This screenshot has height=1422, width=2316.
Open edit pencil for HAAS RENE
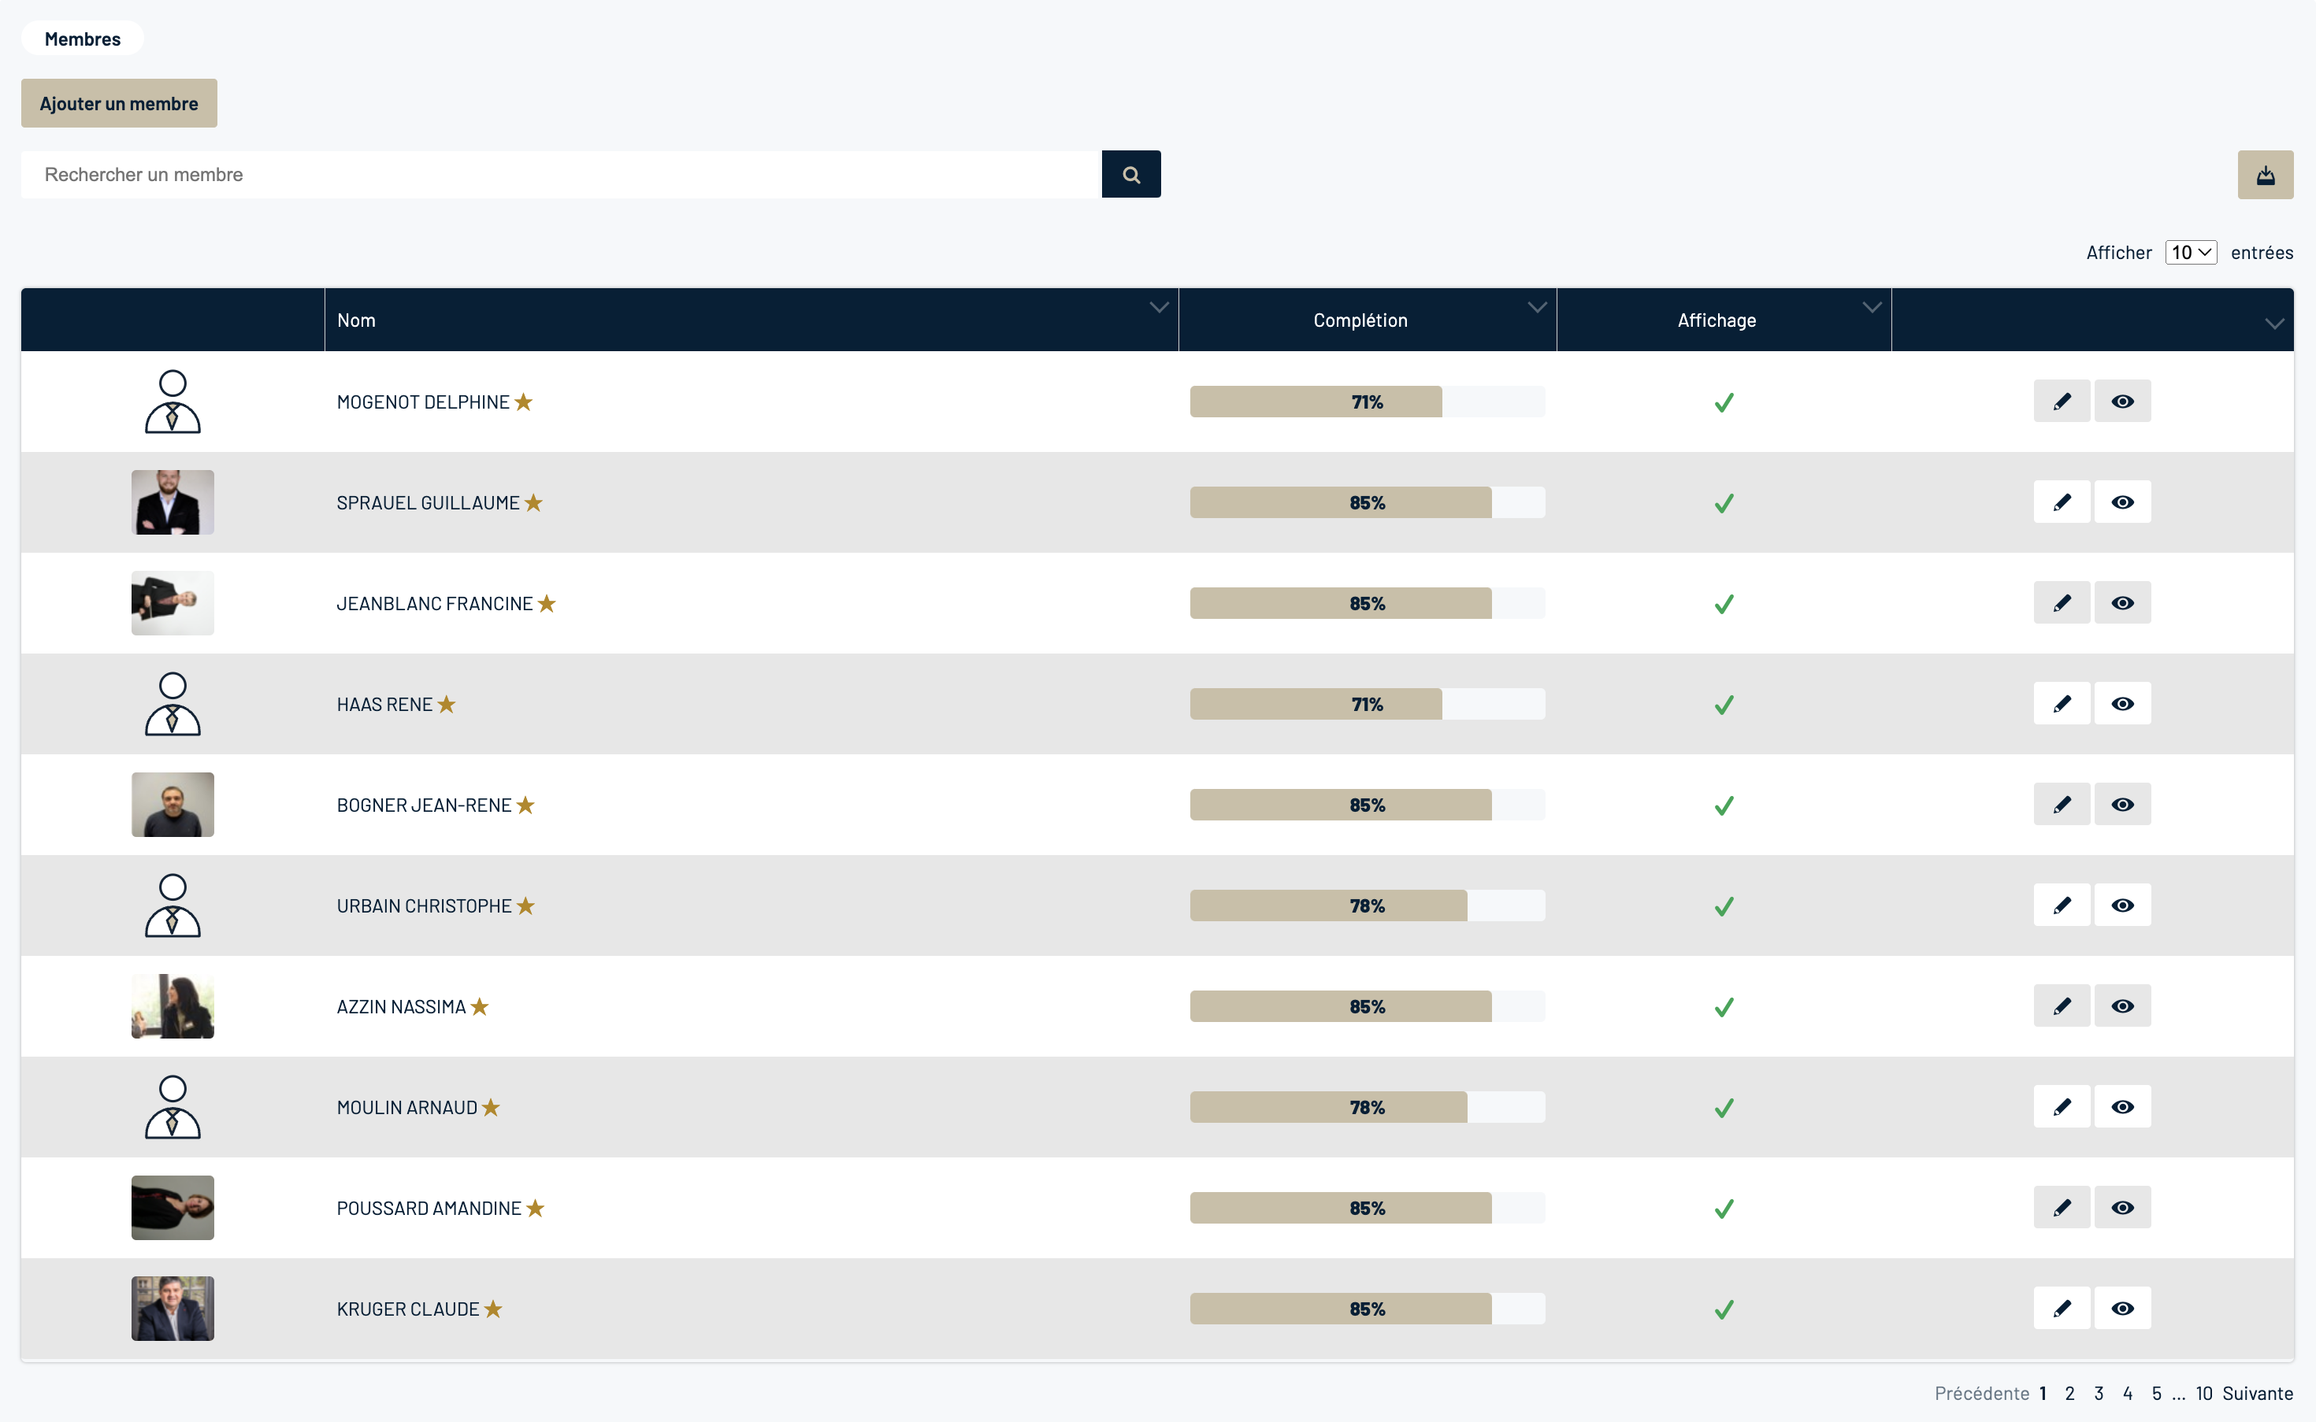click(2061, 703)
